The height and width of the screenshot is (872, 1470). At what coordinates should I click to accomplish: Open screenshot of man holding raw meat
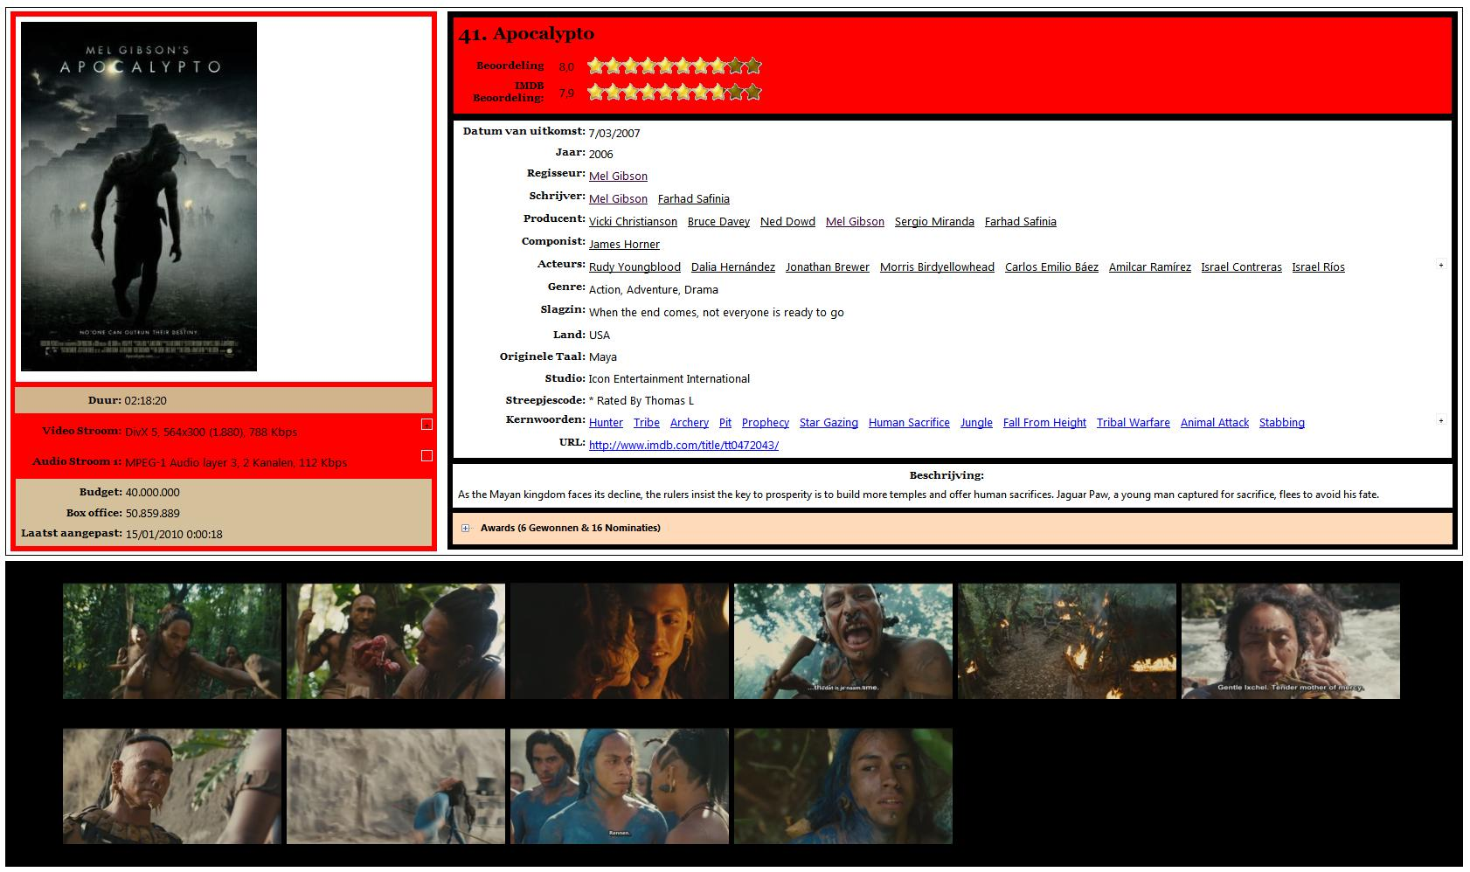396,641
